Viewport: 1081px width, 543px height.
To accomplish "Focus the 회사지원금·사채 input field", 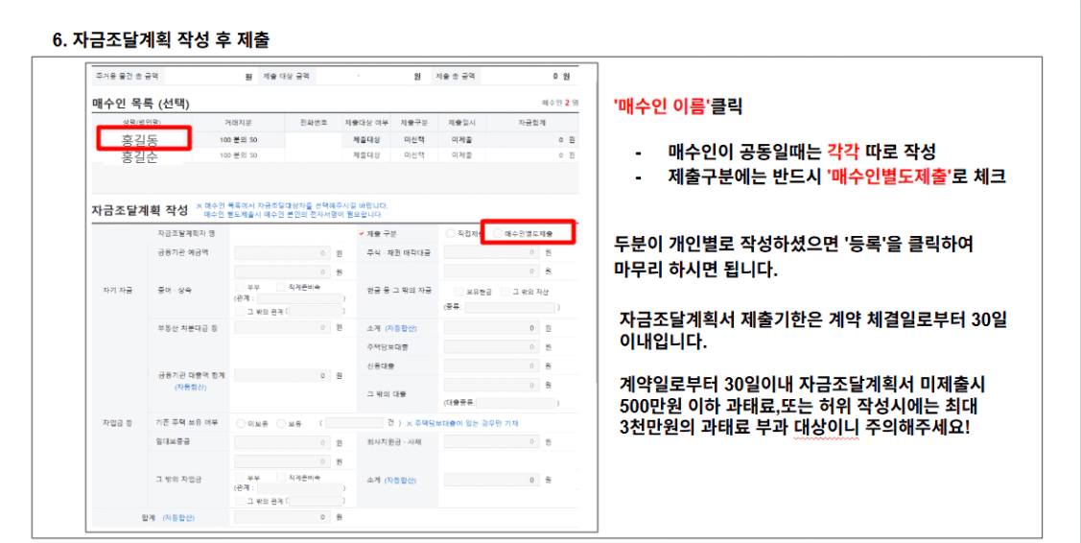I will [x=491, y=442].
